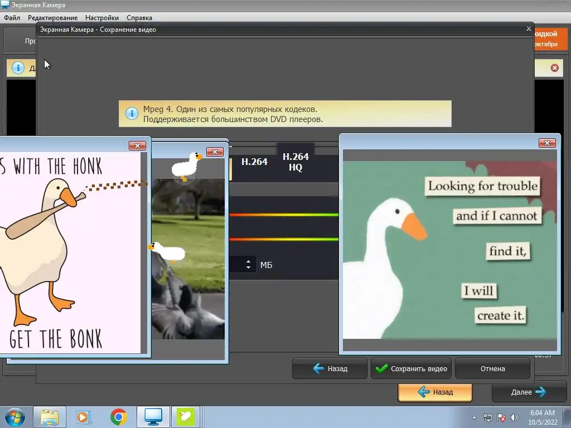The width and height of the screenshot is (571, 428).
Task: Dismiss the info bar with red X icon
Action: pyautogui.click(x=555, y=68)
